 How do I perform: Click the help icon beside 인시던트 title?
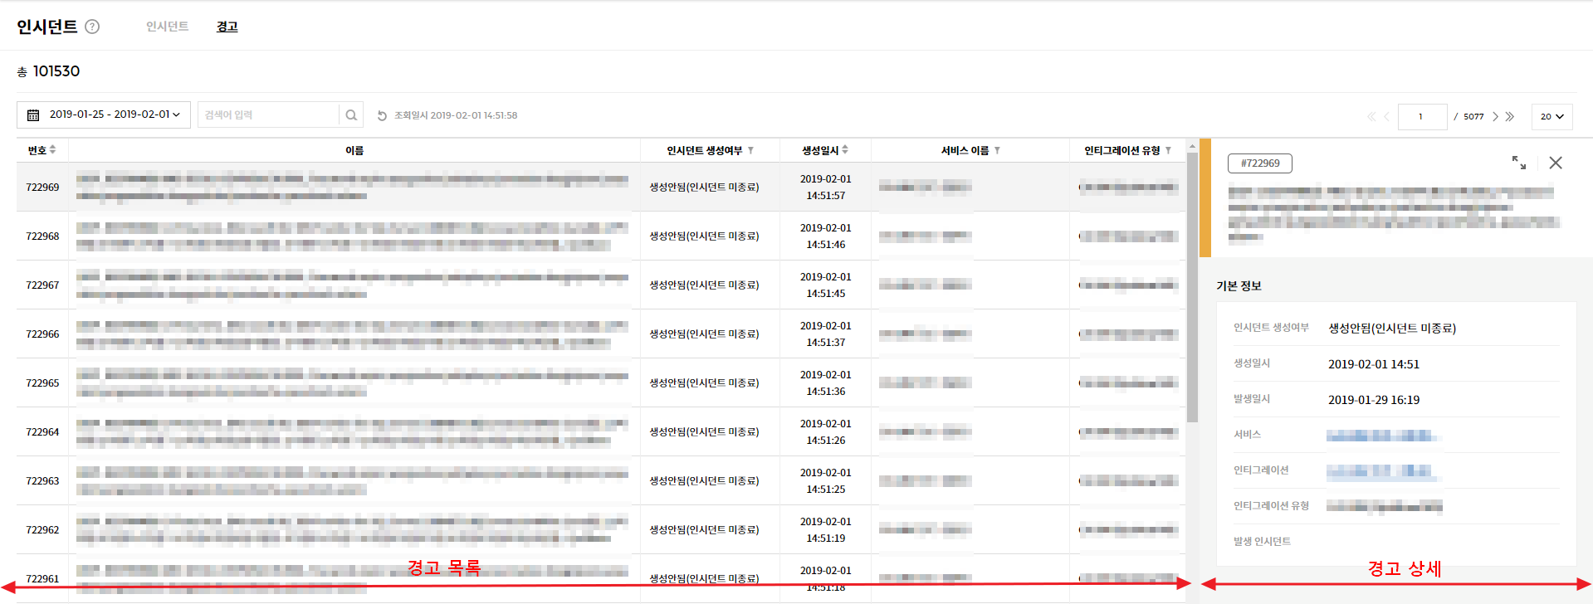click(92, 27)
